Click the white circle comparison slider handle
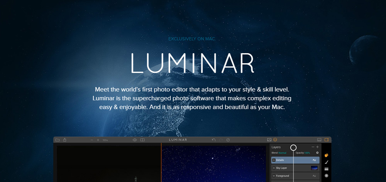This screenshot has width=386, height=182. [293, 148]
